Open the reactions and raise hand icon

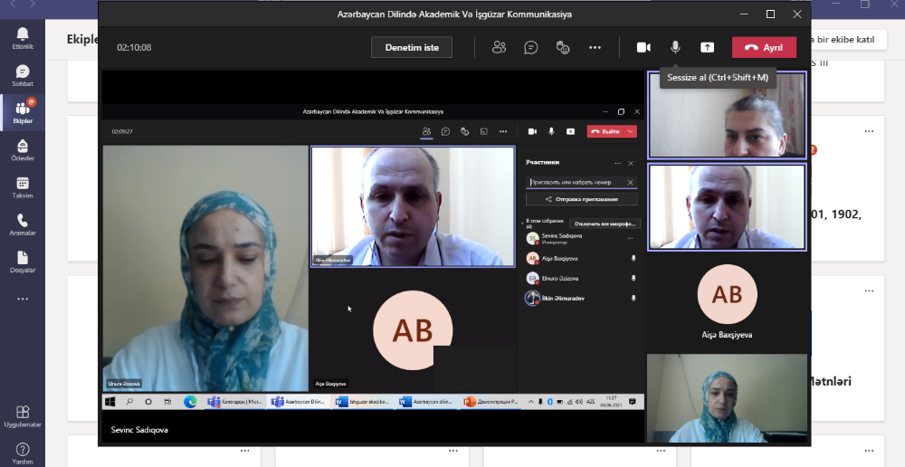563,47
